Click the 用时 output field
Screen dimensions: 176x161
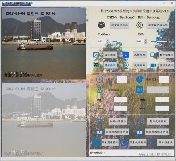pos(122,79)
